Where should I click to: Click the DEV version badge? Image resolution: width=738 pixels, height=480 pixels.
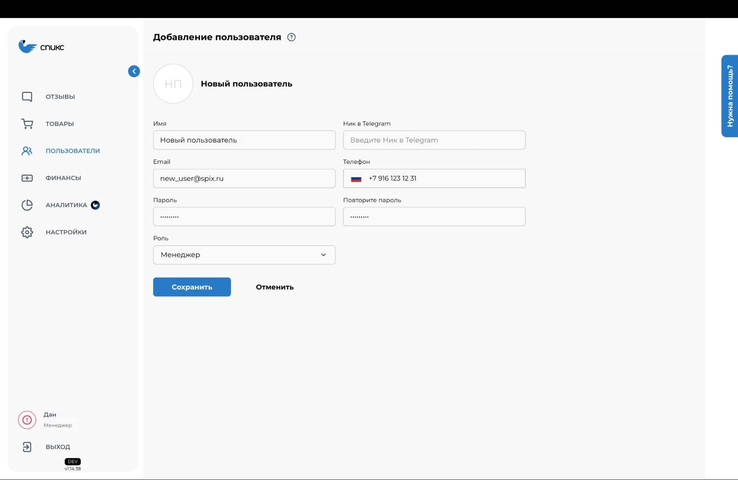tap(73, 462)
